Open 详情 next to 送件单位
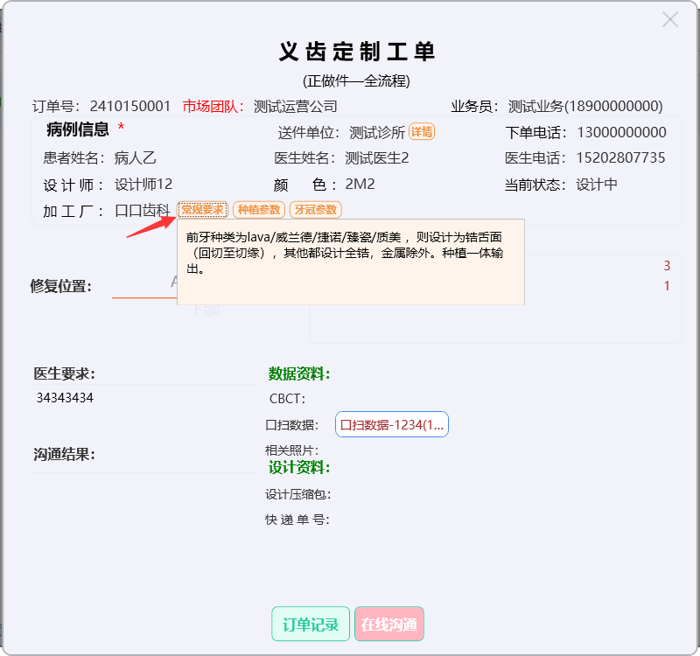Viewport: 700px width, 656px height. click(x=422, y=132)
